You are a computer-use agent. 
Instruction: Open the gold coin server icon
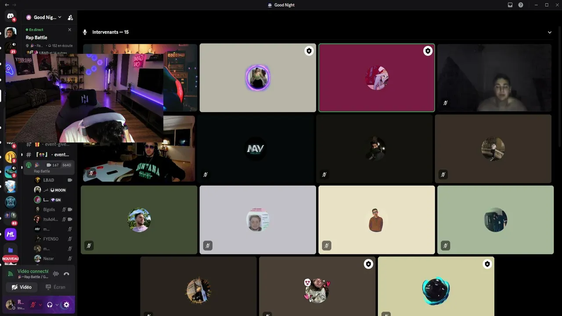[x=11, y=156]
